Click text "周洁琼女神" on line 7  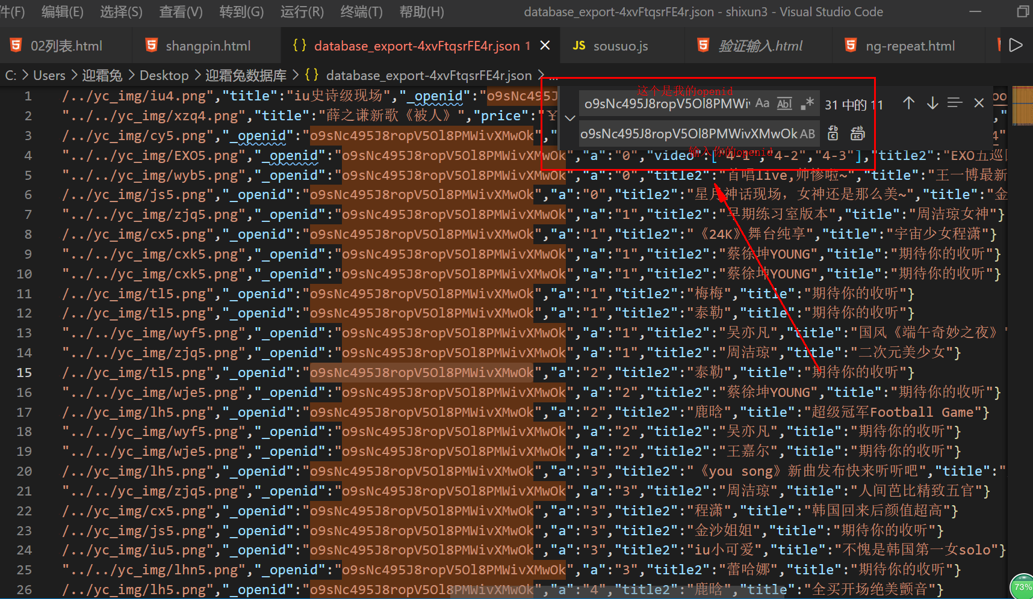pos(952,215)
